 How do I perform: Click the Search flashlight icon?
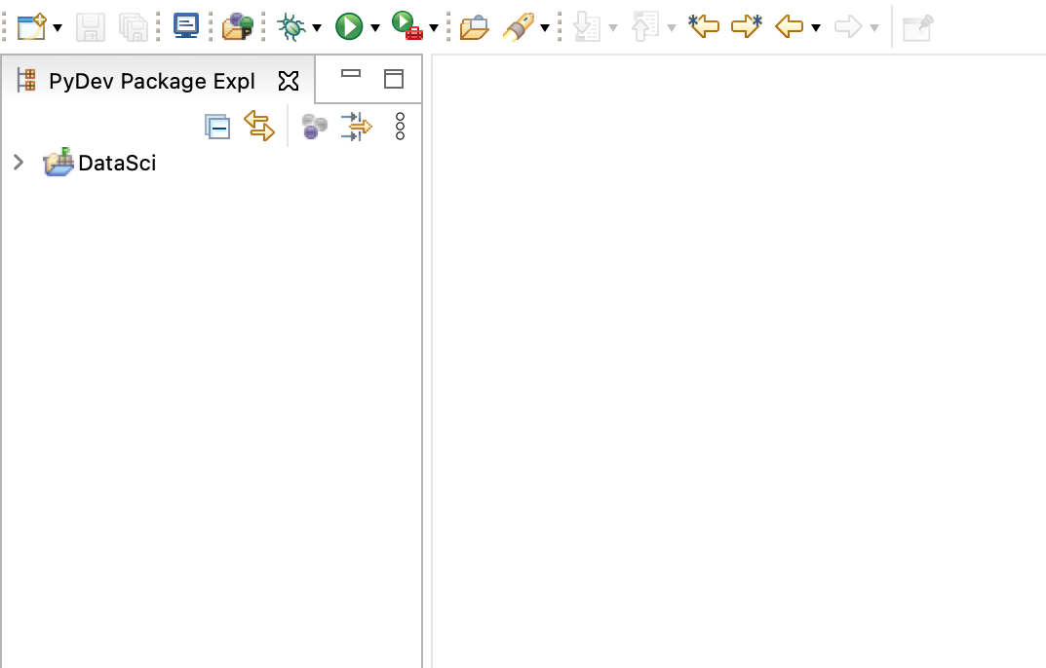518,27
